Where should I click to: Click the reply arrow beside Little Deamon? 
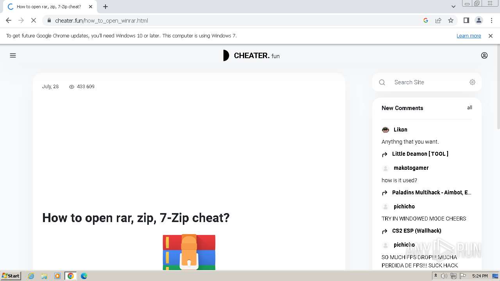(385, 154)
